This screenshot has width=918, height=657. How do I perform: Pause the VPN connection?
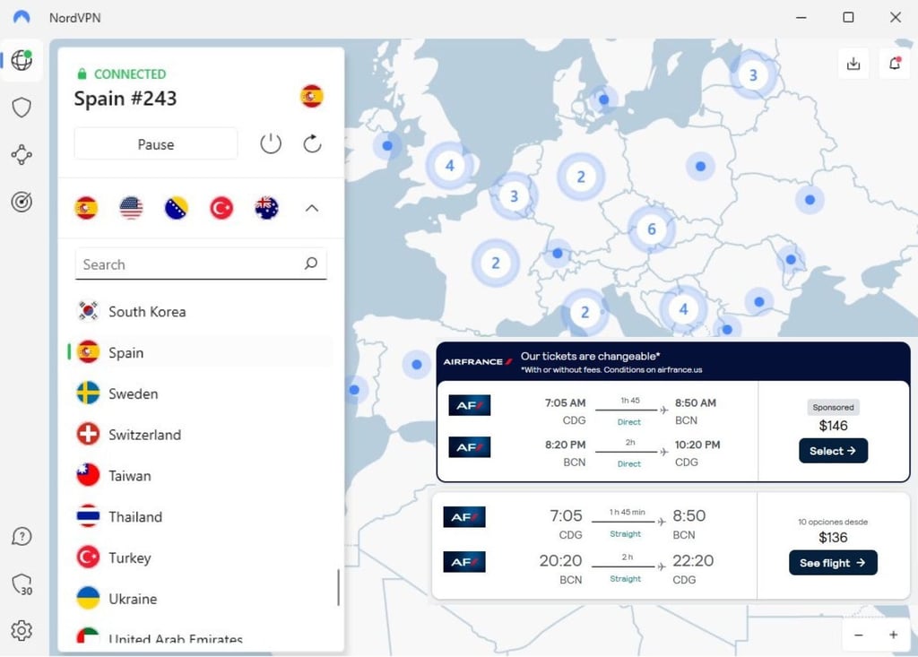(x=156, y=144)
